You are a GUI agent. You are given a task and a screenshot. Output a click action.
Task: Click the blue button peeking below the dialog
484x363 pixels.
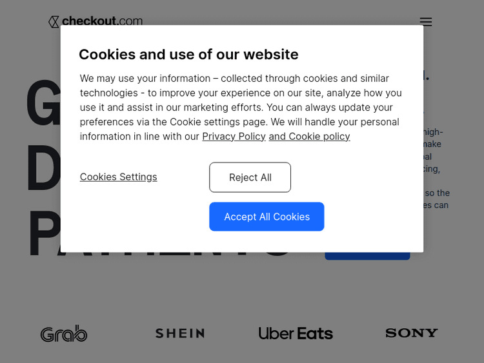pyautogui.click(x=367, y=256)
